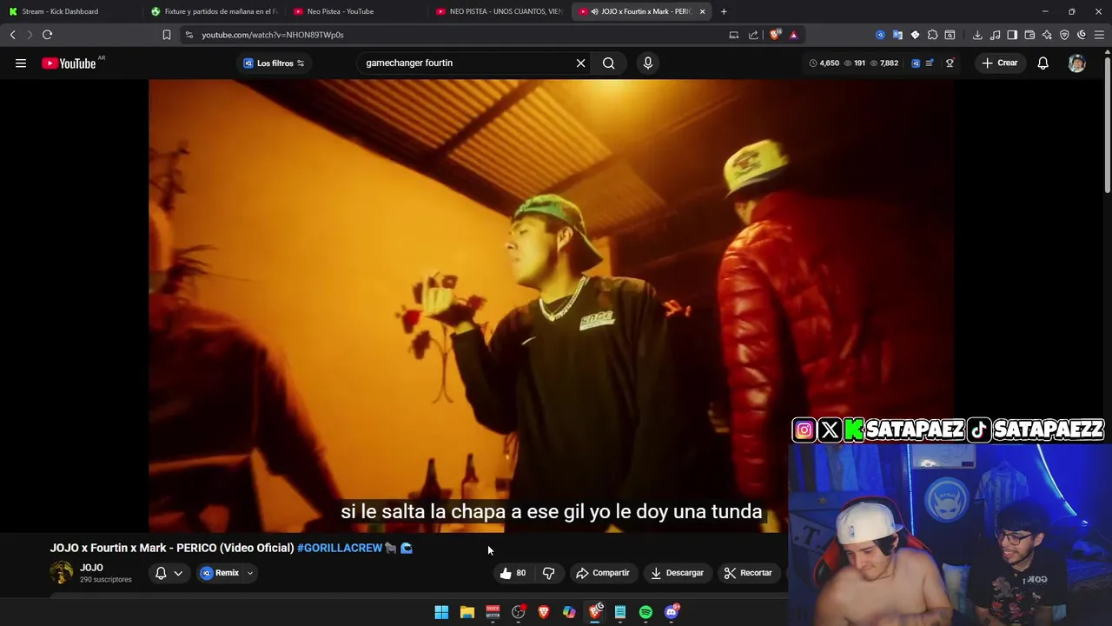Go to YouTube home via logo
Image resolution: width=1112 pixels, height=626 pixels.
click(x=69, y=63)
